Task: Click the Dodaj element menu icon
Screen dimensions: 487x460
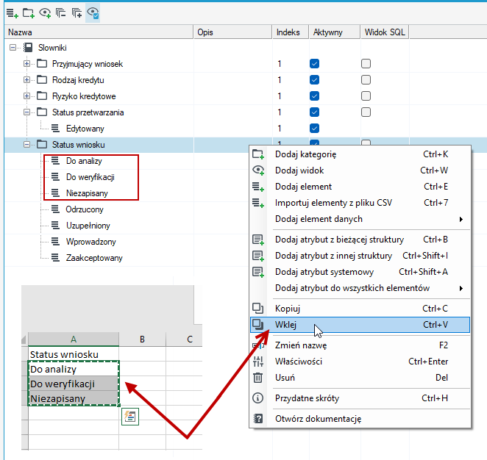Action: (x=258, y=187)
